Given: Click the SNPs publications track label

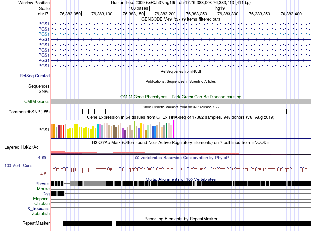Looking at the screenshot, I should point(44,91).
